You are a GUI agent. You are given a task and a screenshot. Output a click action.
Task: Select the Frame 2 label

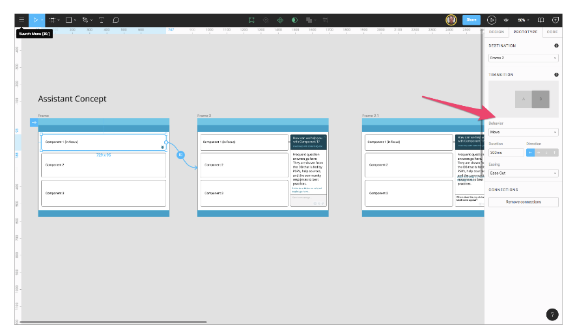point(204,116)
